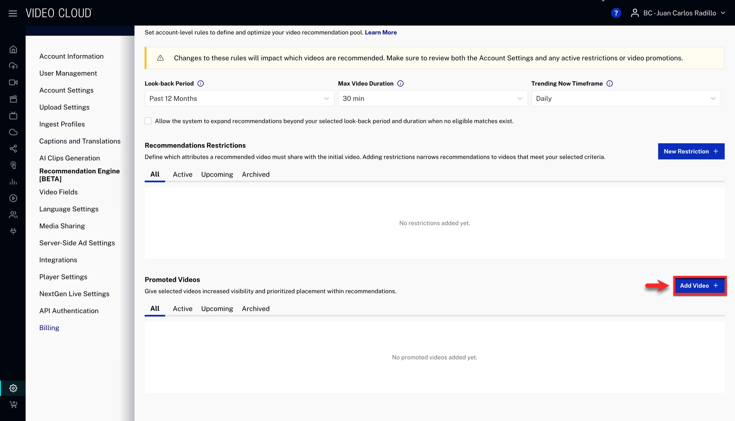Open Trending Now Timeframe dropdown
735x421 pixels.
coord(626,98)
